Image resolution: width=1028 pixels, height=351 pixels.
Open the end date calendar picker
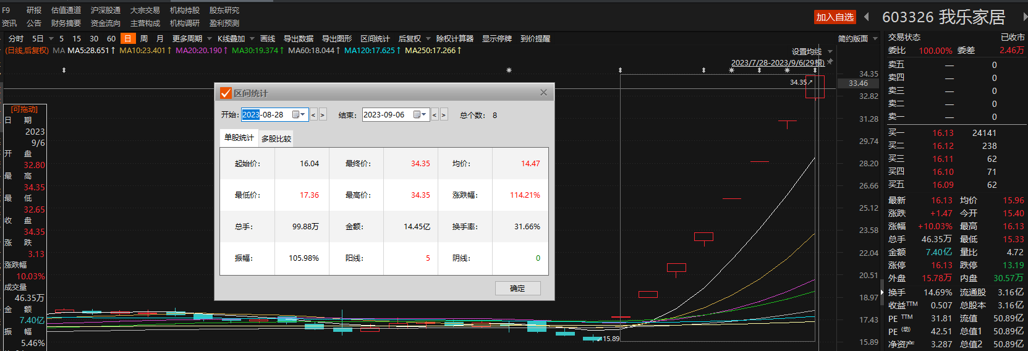point(420,115)
